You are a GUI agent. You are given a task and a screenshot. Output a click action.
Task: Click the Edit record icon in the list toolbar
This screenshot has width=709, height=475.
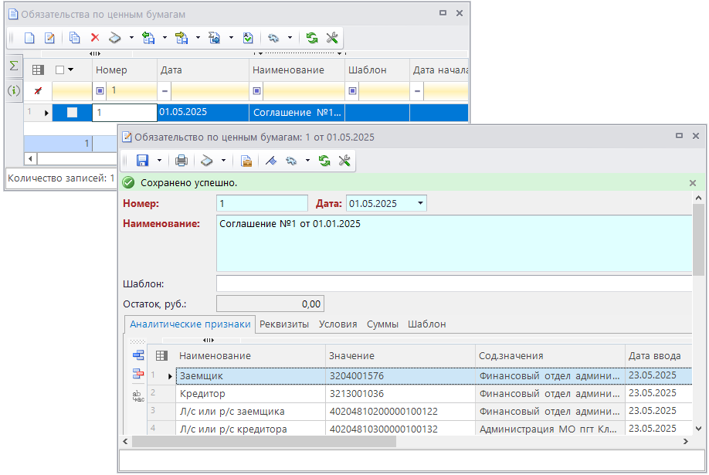tap(50, 37)
